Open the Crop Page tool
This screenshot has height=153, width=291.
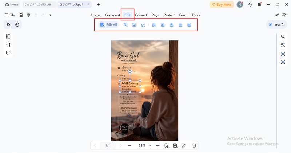pyautogui.click(x=154, y=24)
